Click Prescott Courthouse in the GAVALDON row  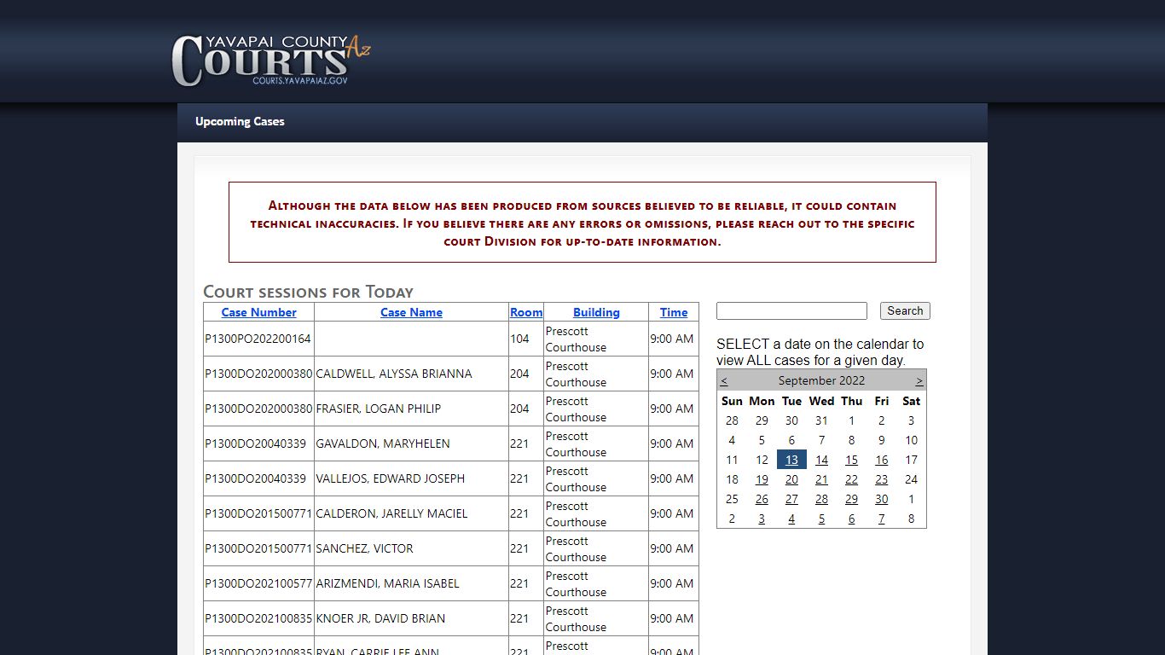pos(577,443)
